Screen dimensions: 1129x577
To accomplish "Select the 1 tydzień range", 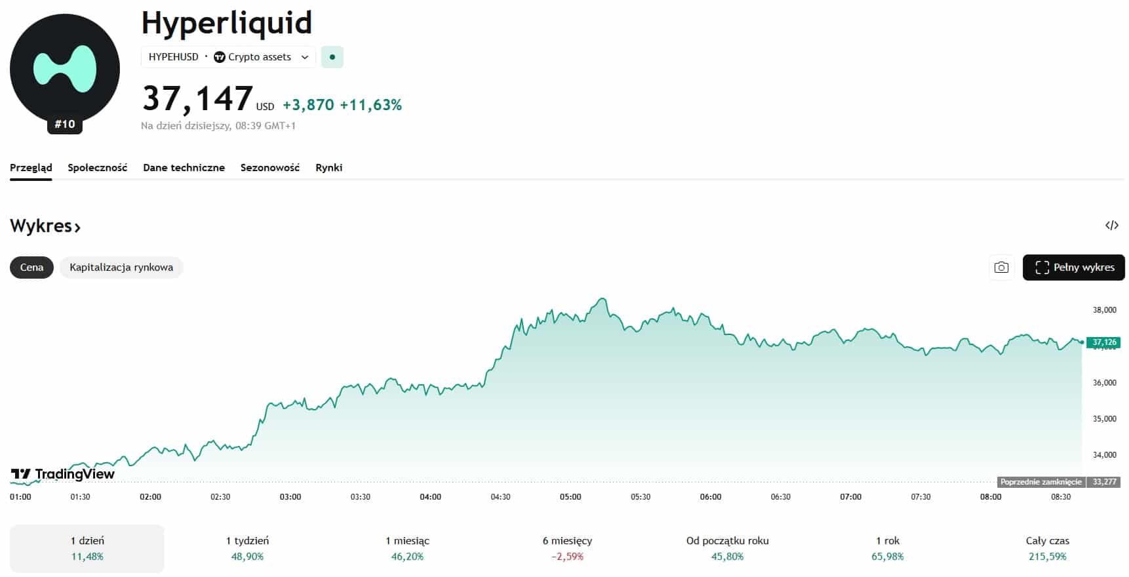I will point(247,548).
